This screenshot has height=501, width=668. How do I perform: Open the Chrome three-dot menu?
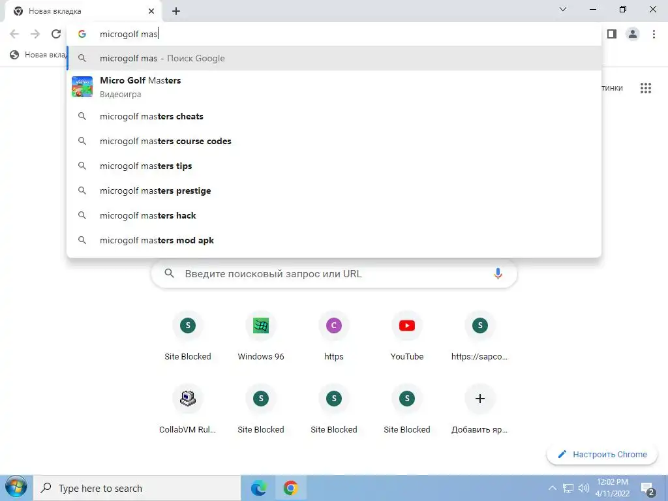654,34
